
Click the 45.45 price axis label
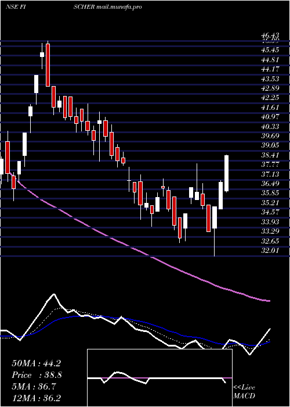coord(270,50)
